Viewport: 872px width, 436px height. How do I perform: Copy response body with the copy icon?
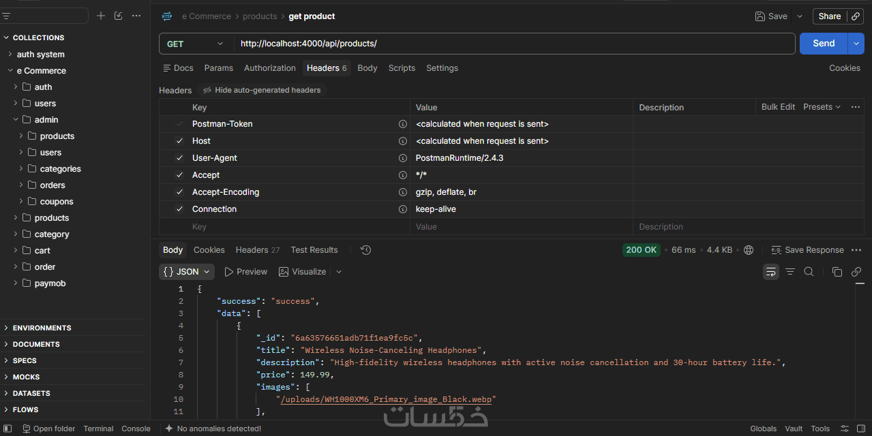837,272
